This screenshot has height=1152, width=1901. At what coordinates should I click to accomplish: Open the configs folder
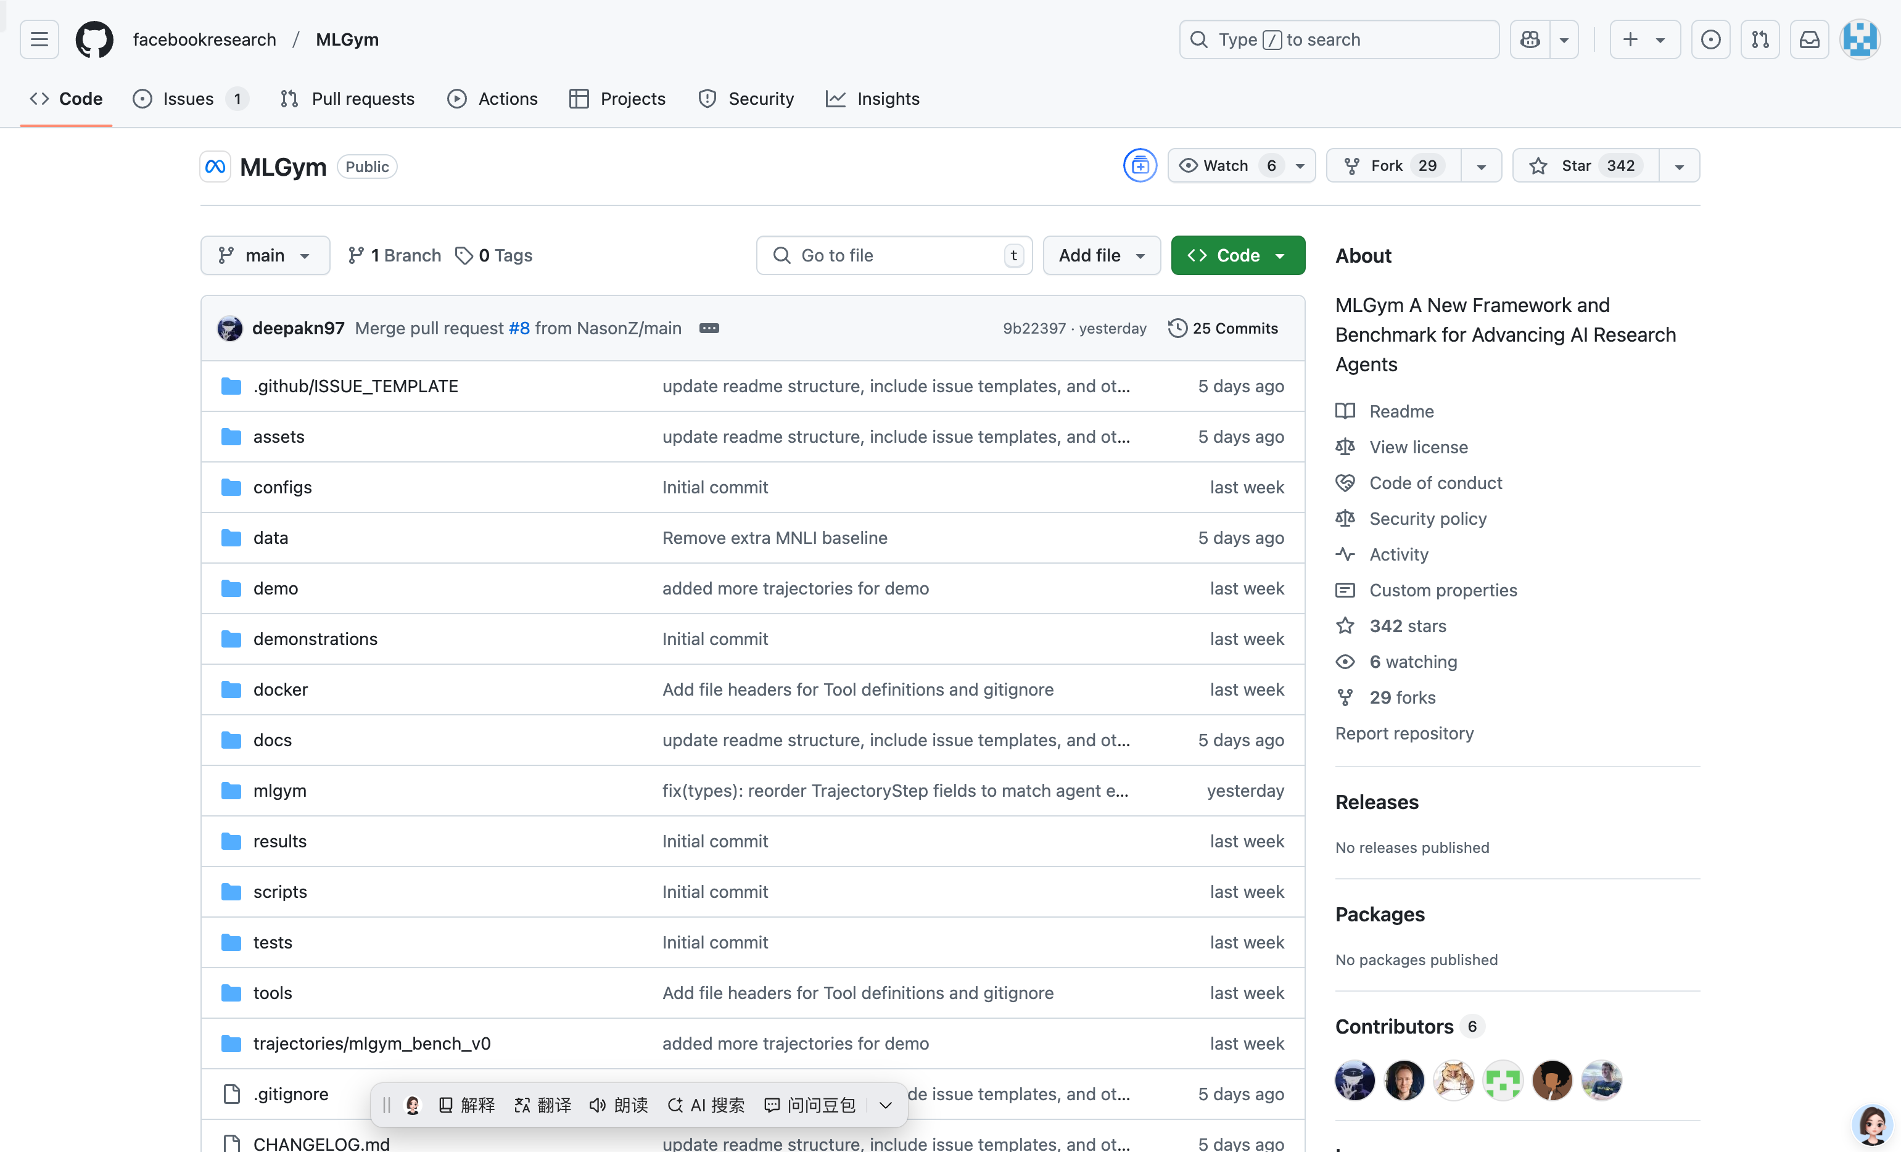point(282,487)
